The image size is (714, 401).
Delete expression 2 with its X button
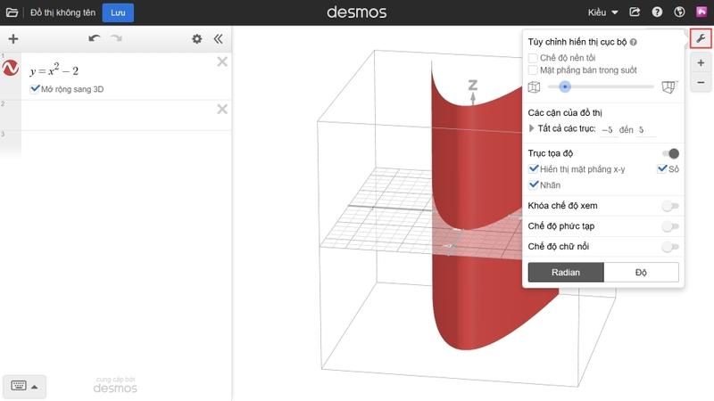coord(222,109)
